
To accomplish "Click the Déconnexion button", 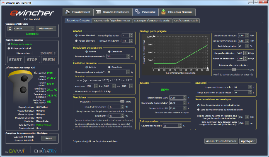I will tap(46, 28).
